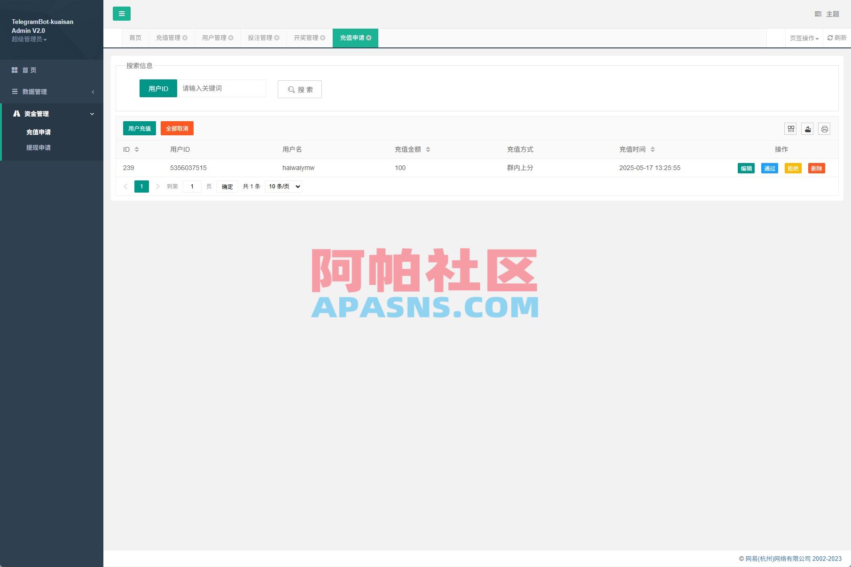
Task: Click the 首页 home icon in sidebar
Action: tap(14, 70)
